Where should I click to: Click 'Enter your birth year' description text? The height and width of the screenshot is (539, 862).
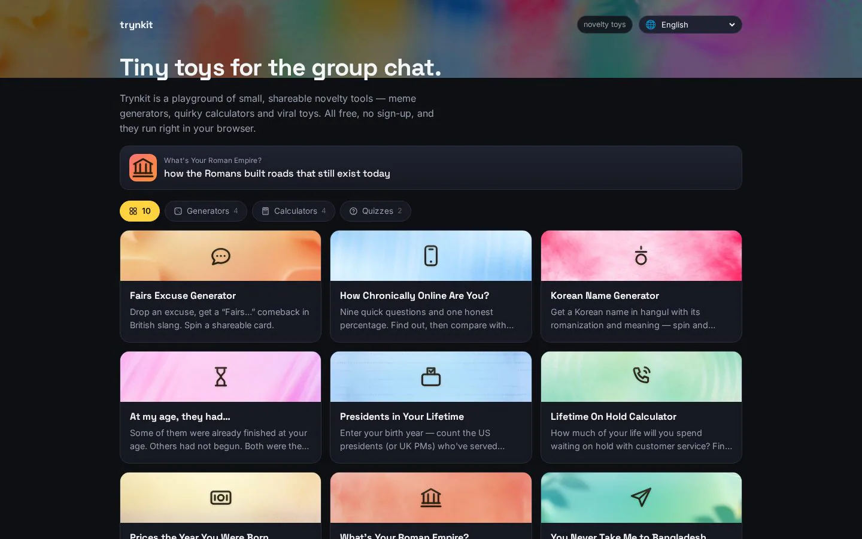point(422,440)
